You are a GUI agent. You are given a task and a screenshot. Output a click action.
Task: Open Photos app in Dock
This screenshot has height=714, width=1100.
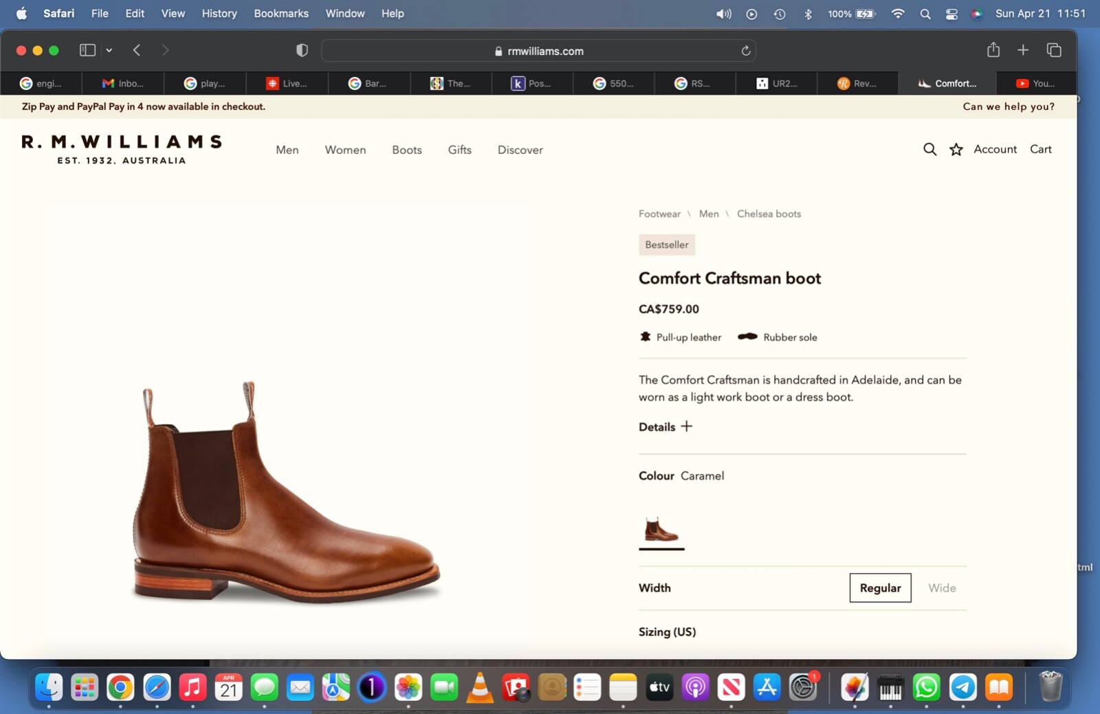(x=408, y=687)
